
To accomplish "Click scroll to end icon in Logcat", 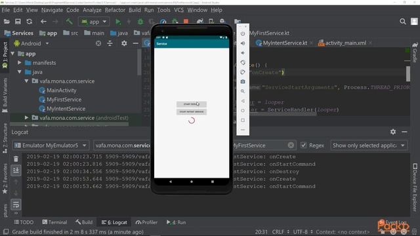I will tap(16, 170).
